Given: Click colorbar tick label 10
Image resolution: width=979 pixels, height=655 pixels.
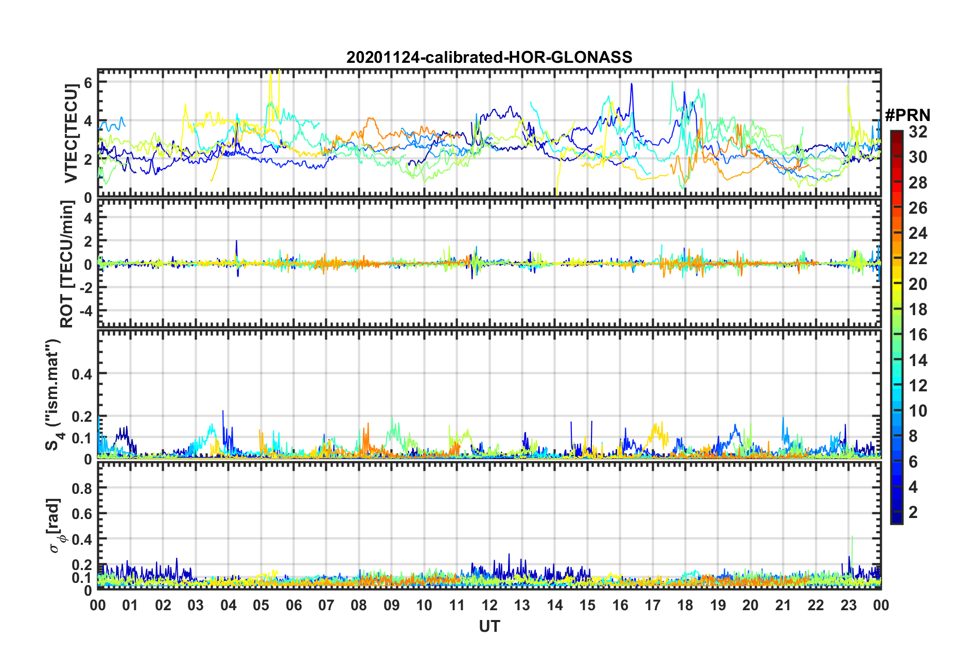Looking at the screenshot, I should click(918, 411).
